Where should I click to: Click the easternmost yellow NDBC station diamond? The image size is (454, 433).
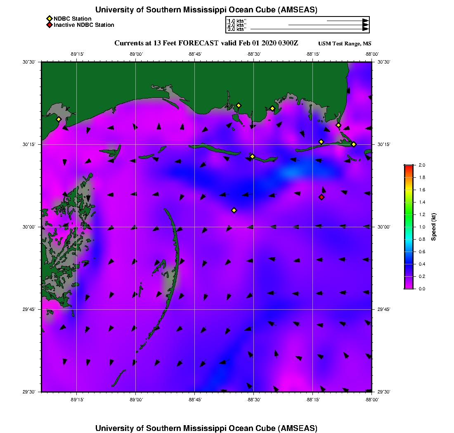[354, 144]
